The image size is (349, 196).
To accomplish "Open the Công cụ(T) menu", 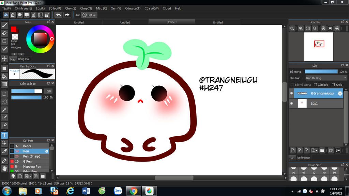I will pyautogui.click(x=133, y=8).
